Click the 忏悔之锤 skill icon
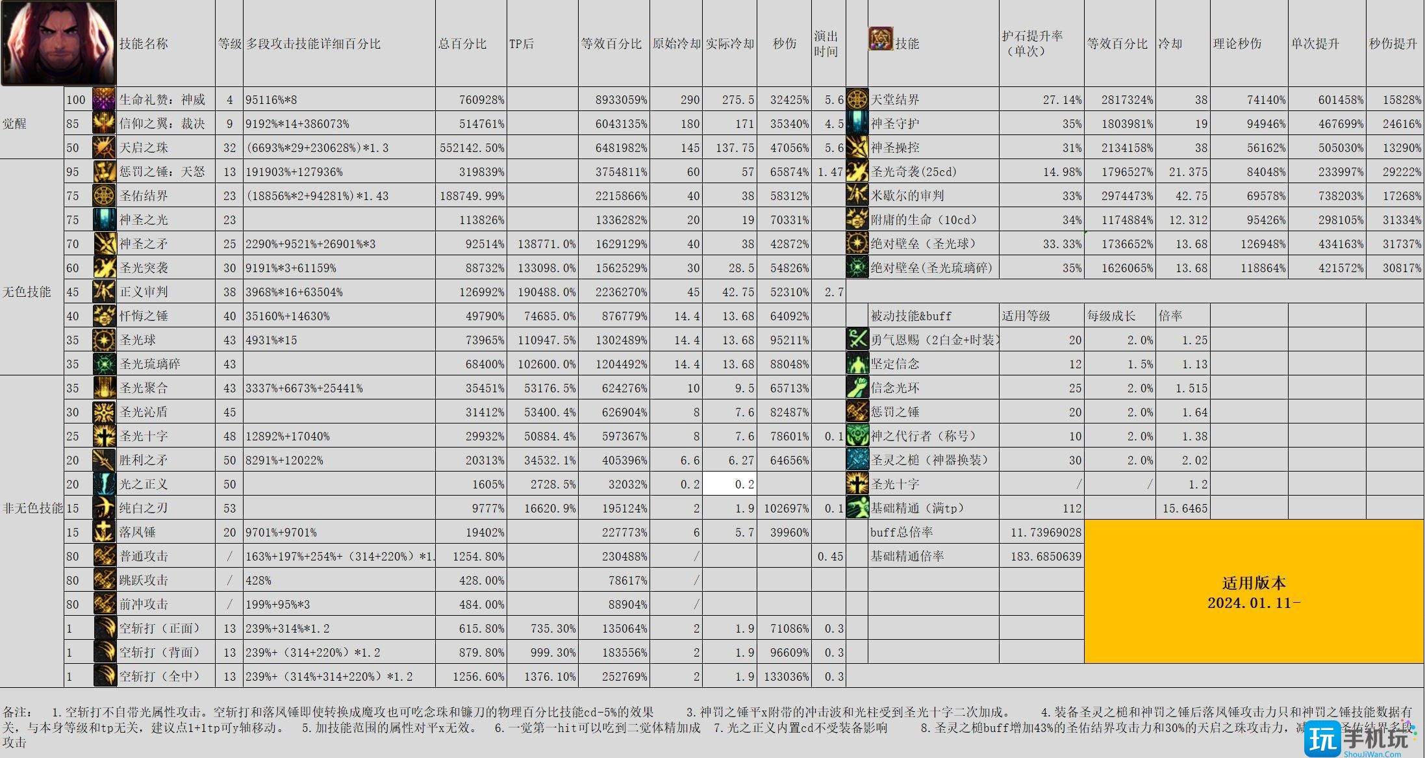 tap(104, 316)
